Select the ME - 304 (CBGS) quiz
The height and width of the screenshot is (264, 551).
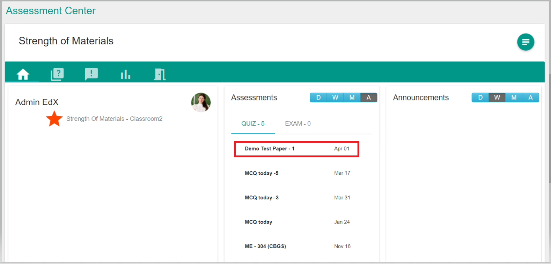pyautogui.click(x=265, y=247)
